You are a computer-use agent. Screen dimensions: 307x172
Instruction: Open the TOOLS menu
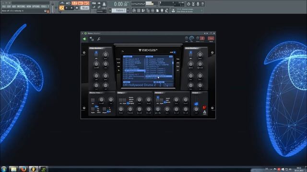44,6
